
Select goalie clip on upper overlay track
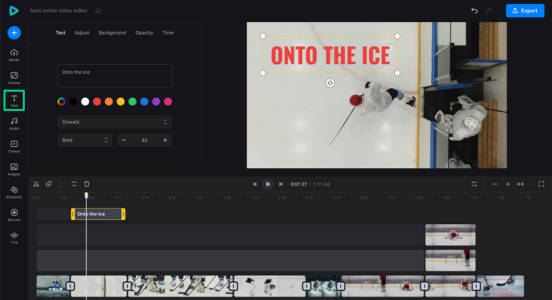tap(451, 235)
